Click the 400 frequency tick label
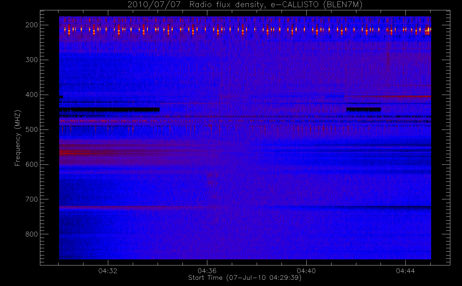This screenshot has height=286, width=462. (32, 95)
